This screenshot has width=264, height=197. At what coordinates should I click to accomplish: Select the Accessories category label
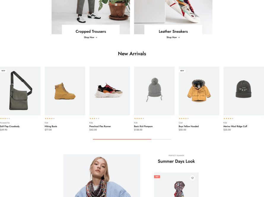coord(5,123)
